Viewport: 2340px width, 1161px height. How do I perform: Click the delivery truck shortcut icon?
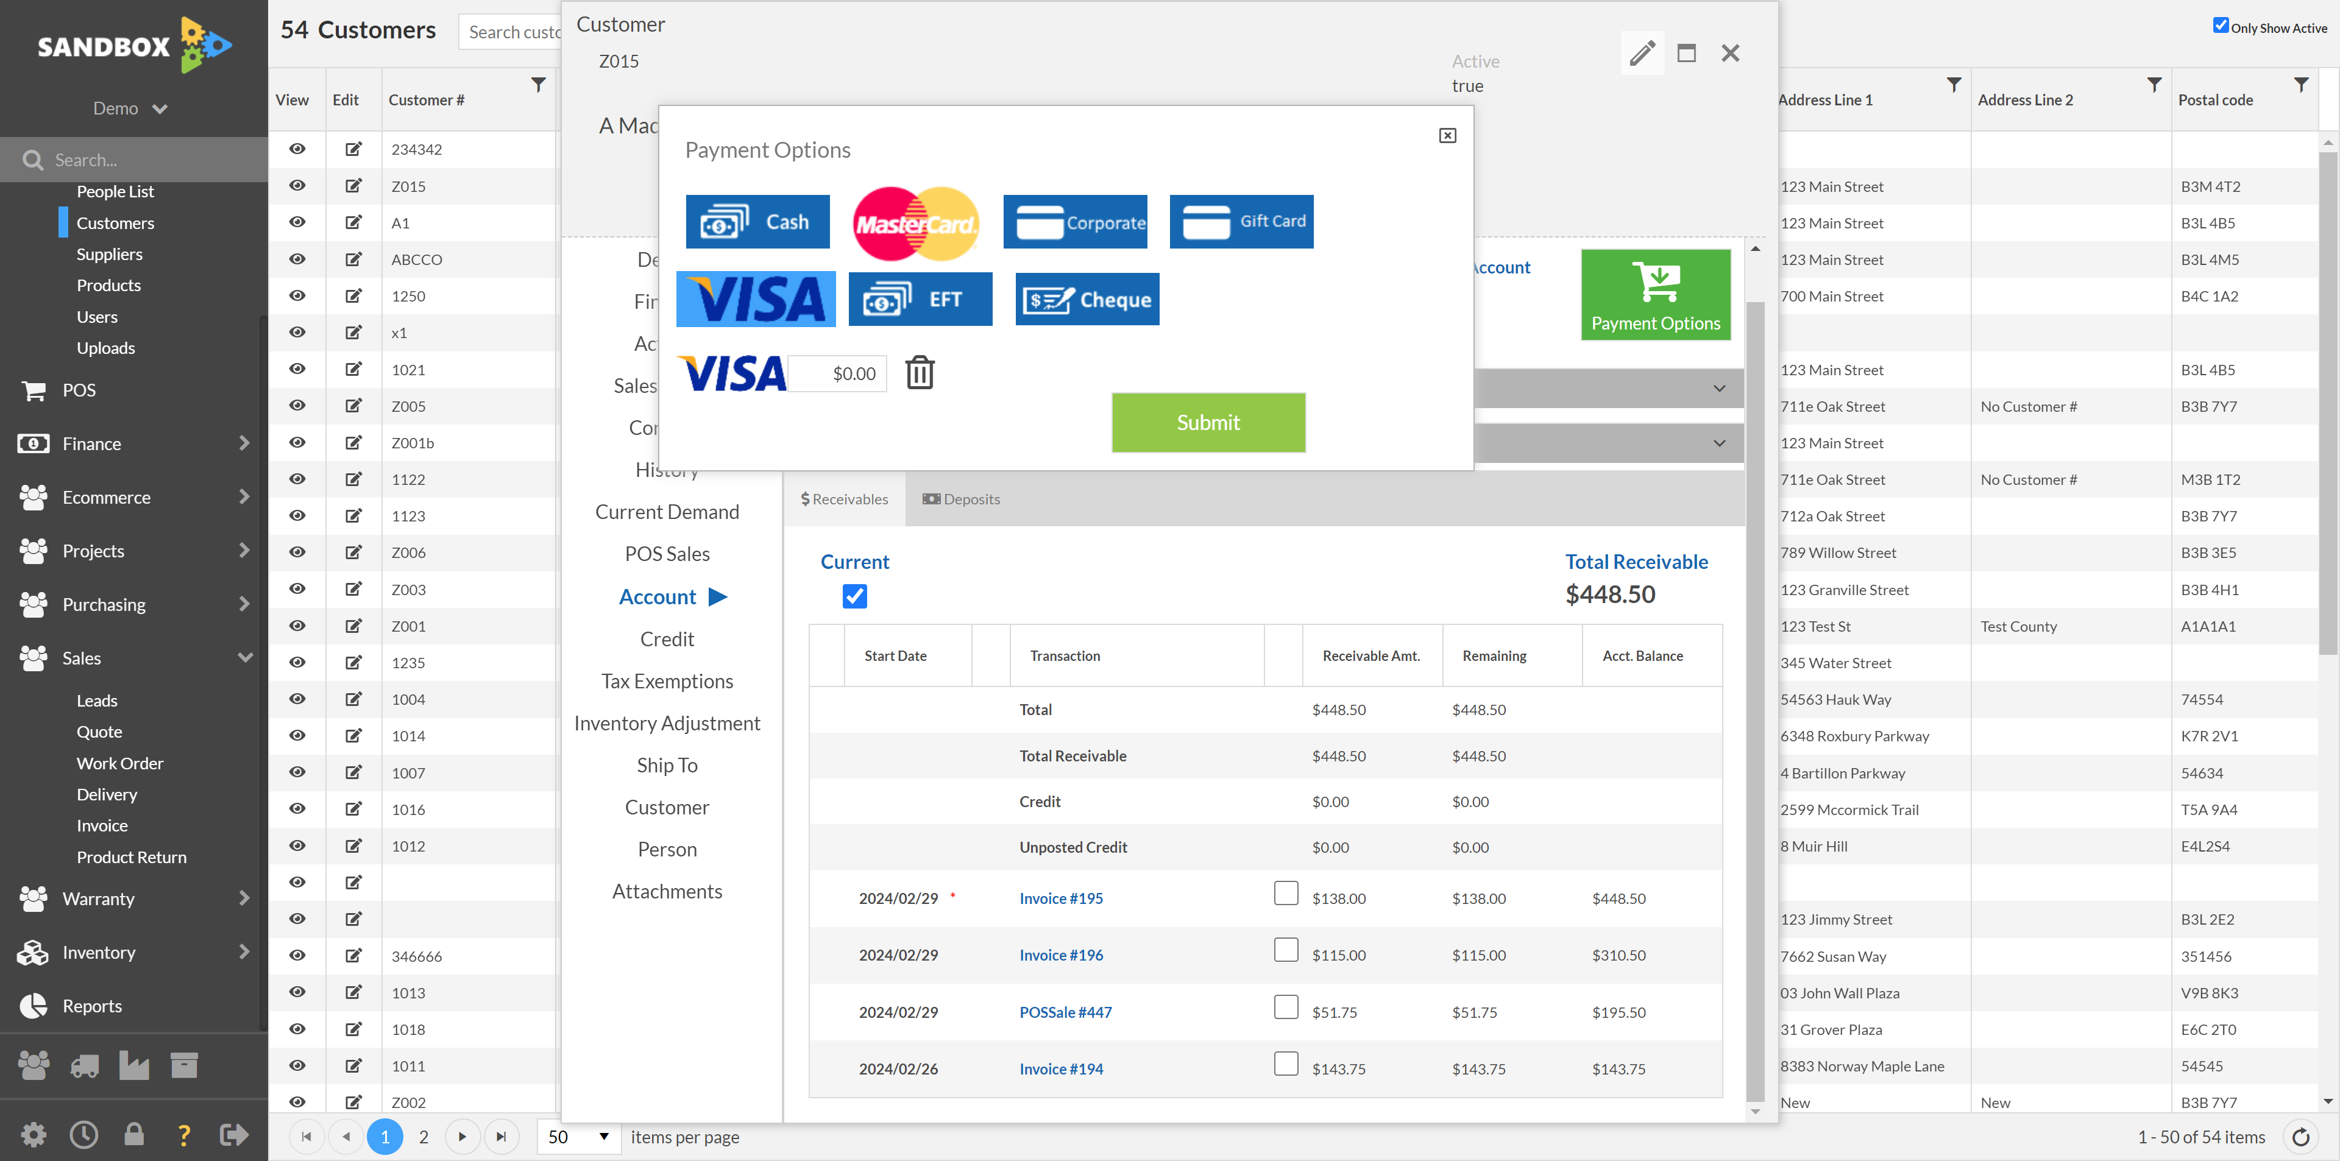click(85, 1066)
